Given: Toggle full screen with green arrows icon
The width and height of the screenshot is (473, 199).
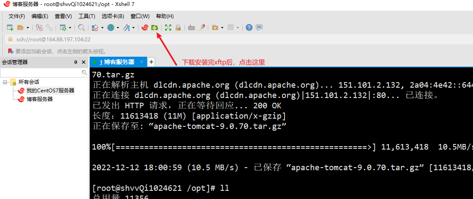Looking at the screenshot, I should [x=168, y=28].
